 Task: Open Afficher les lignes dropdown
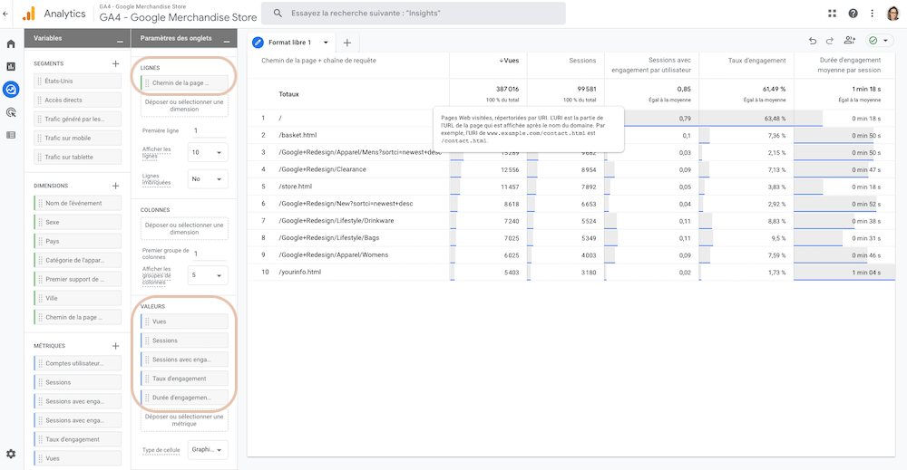tap(207, 152)
